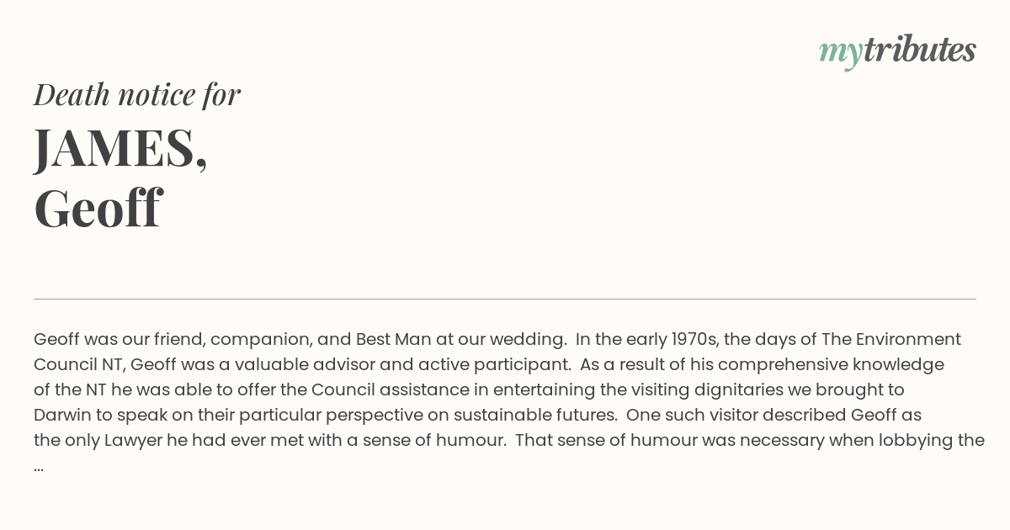The height and width of the screenshot is (530, 1010).
Task: Select the "Death notice for" heading
Action: pyautogui.click(x=137, y=94)
